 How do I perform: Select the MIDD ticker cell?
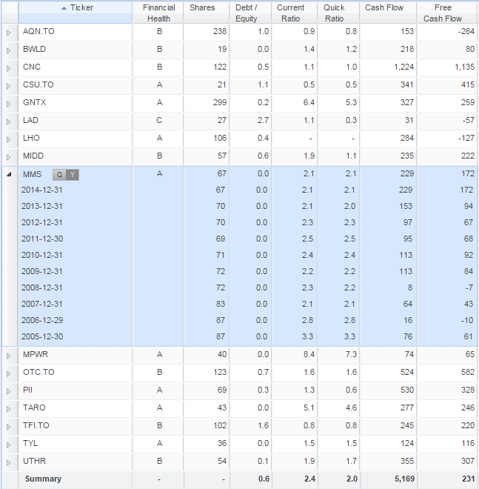coord(76,156)
